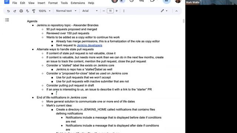The height and width of the screenshot is (133, 237).
Task: Open the File menu
Action: (x=15, y=3)
